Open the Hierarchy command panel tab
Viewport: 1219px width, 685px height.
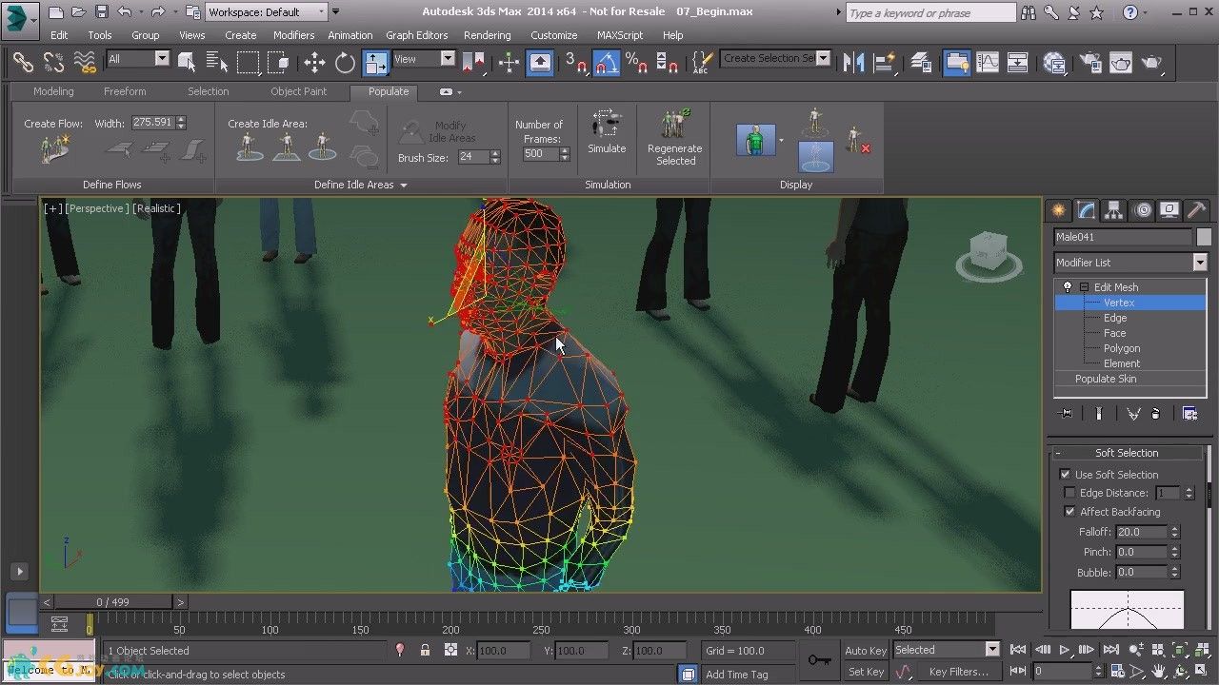click(x=1113, y=210)
